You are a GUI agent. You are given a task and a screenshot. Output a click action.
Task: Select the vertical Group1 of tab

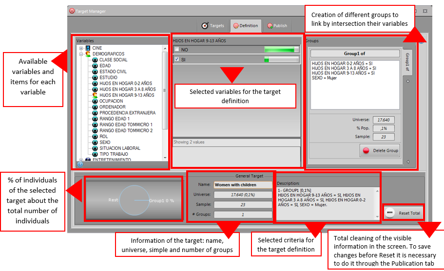click(x=407, y=62)
